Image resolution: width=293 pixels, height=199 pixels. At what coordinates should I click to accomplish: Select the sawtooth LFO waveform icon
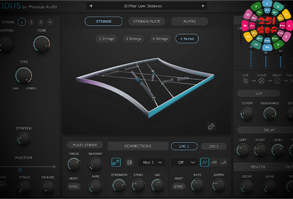point(214,162)
